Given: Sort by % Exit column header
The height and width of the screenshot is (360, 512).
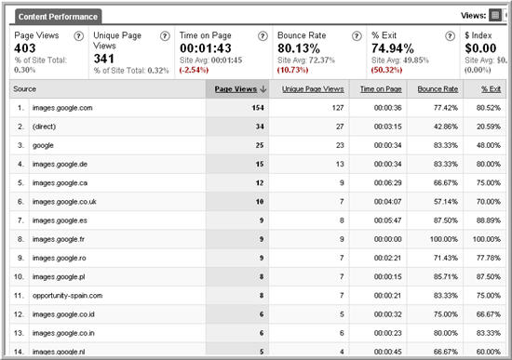Looking at the screenshot, I should pos(491,89).
